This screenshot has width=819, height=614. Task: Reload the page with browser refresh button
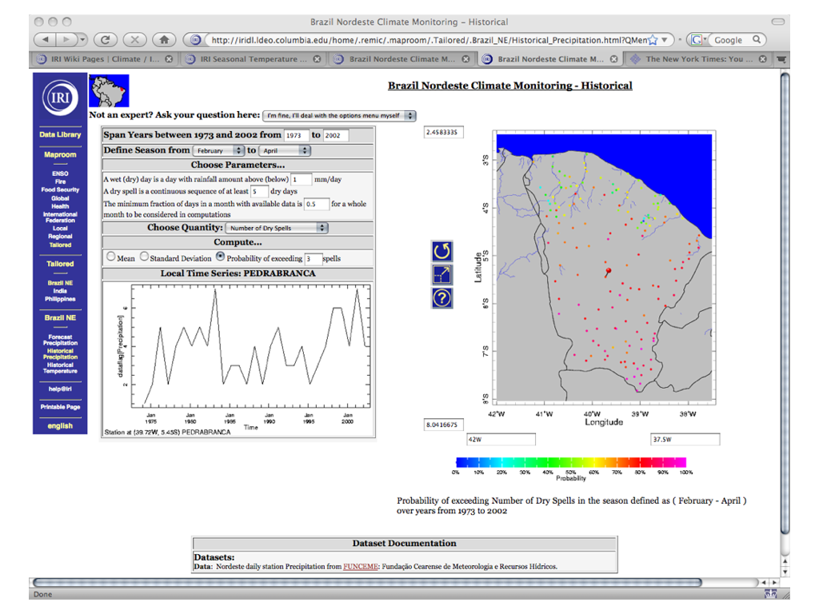pyautogui.click(x=106, y=39)
